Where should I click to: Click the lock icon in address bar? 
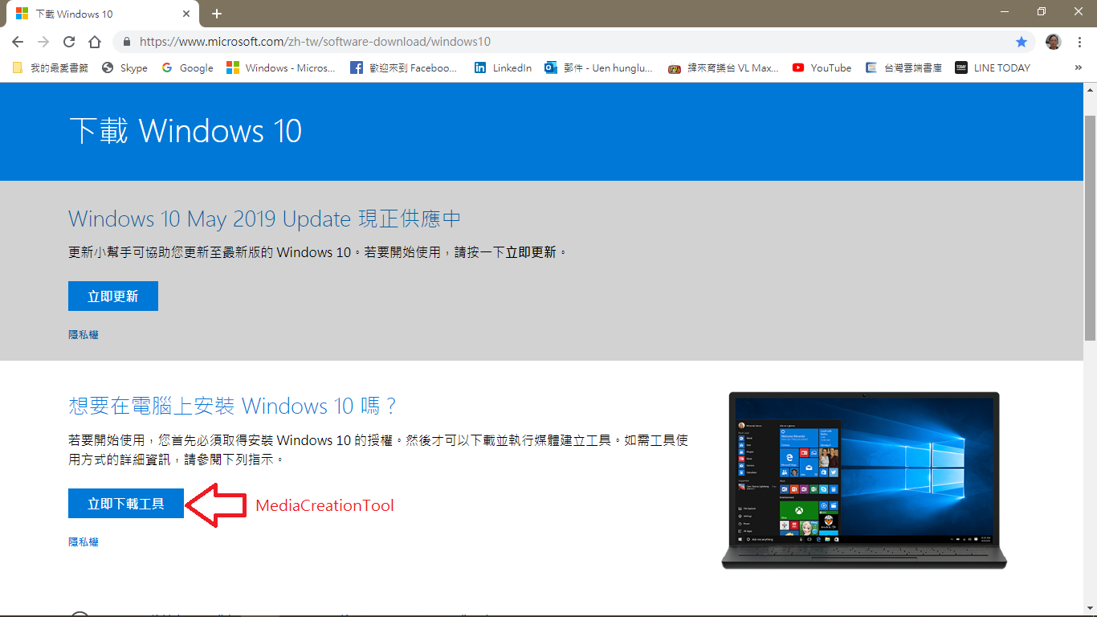coord(127,42)
